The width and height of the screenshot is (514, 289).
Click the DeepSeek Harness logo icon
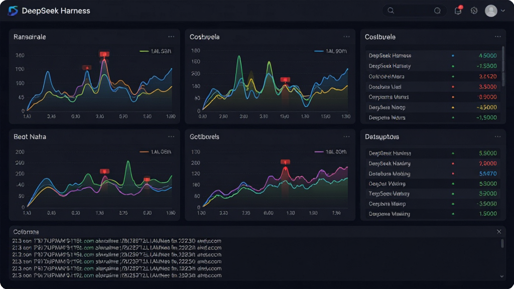[x=13, y=11]
